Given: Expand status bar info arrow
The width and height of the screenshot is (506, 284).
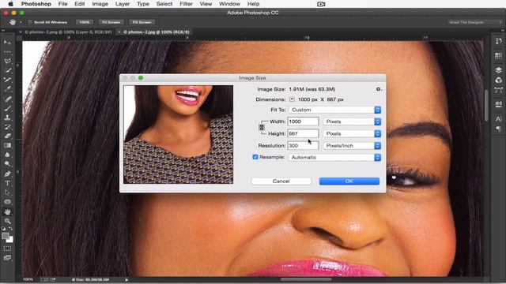Looking at the screenshot, I should [126, 280].
